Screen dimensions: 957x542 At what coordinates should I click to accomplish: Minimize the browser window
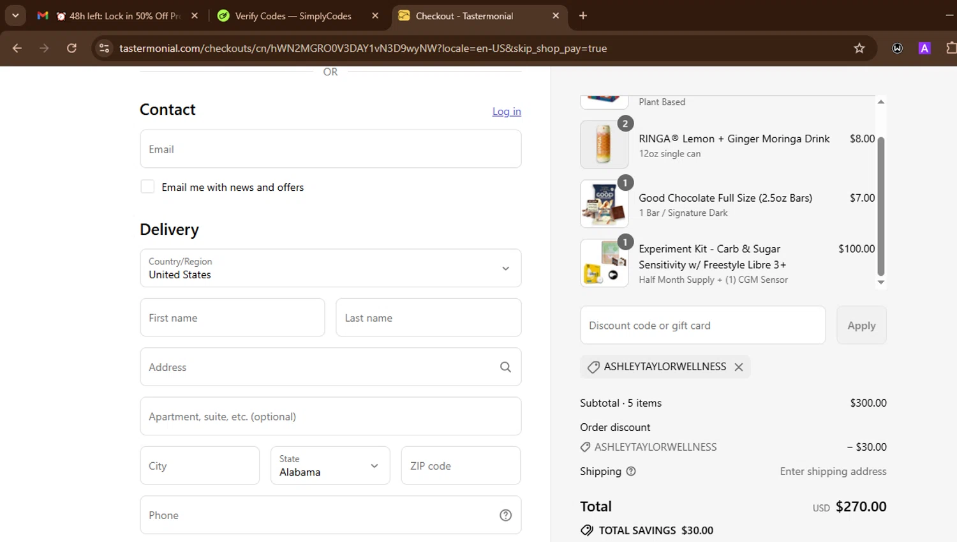click(949, 15)
